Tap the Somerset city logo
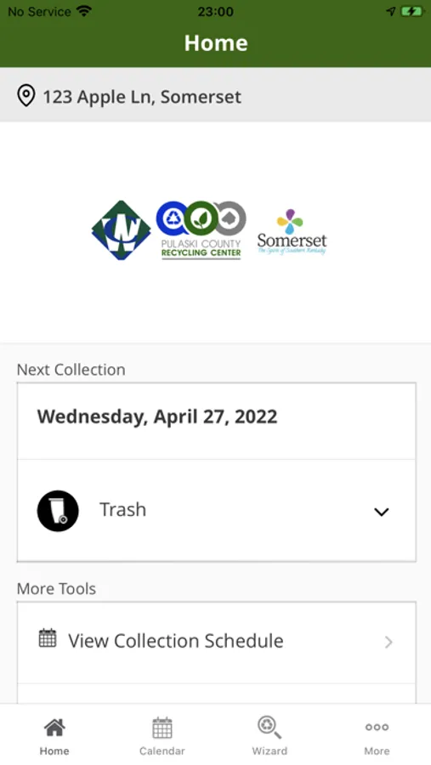This screenshot has height=765, width=431. 292,232
